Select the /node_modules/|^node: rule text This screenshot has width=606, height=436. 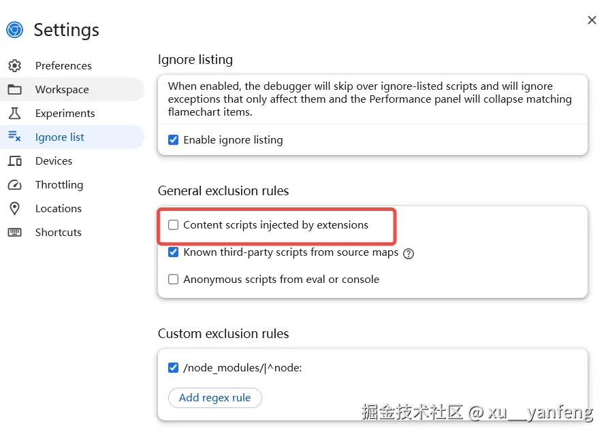(242, 368)
